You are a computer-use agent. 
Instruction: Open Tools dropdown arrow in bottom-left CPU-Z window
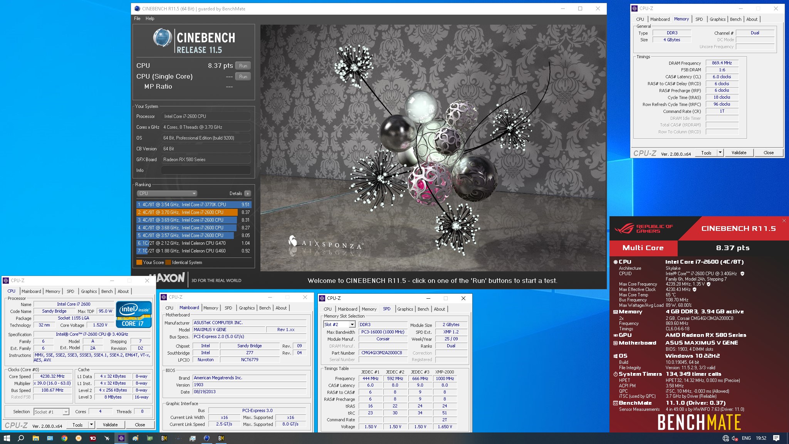[91, 425]
